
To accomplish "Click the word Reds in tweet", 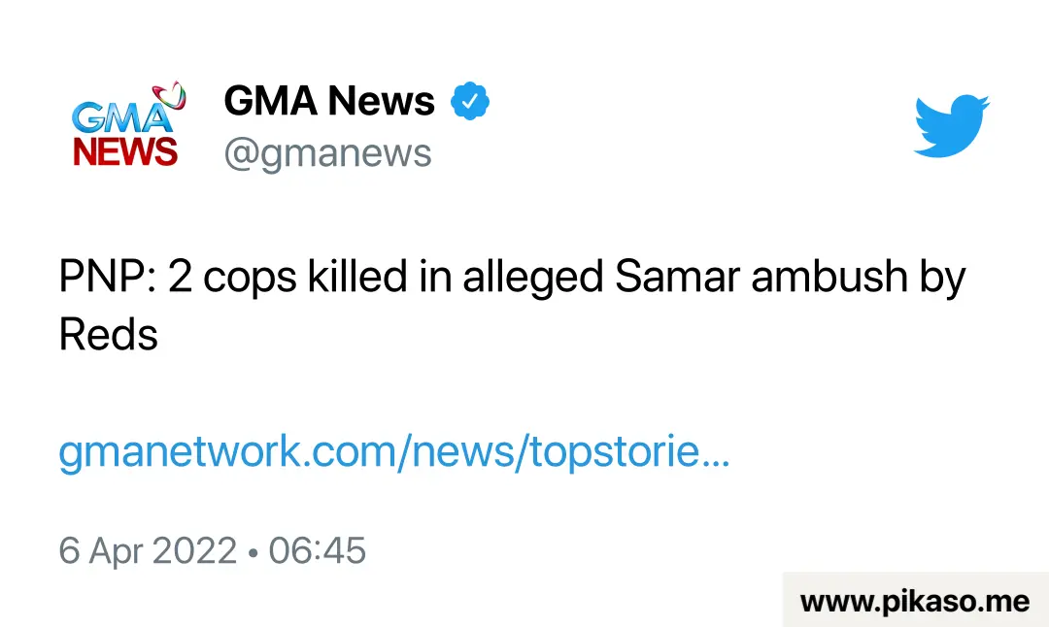I will point(109,334).
